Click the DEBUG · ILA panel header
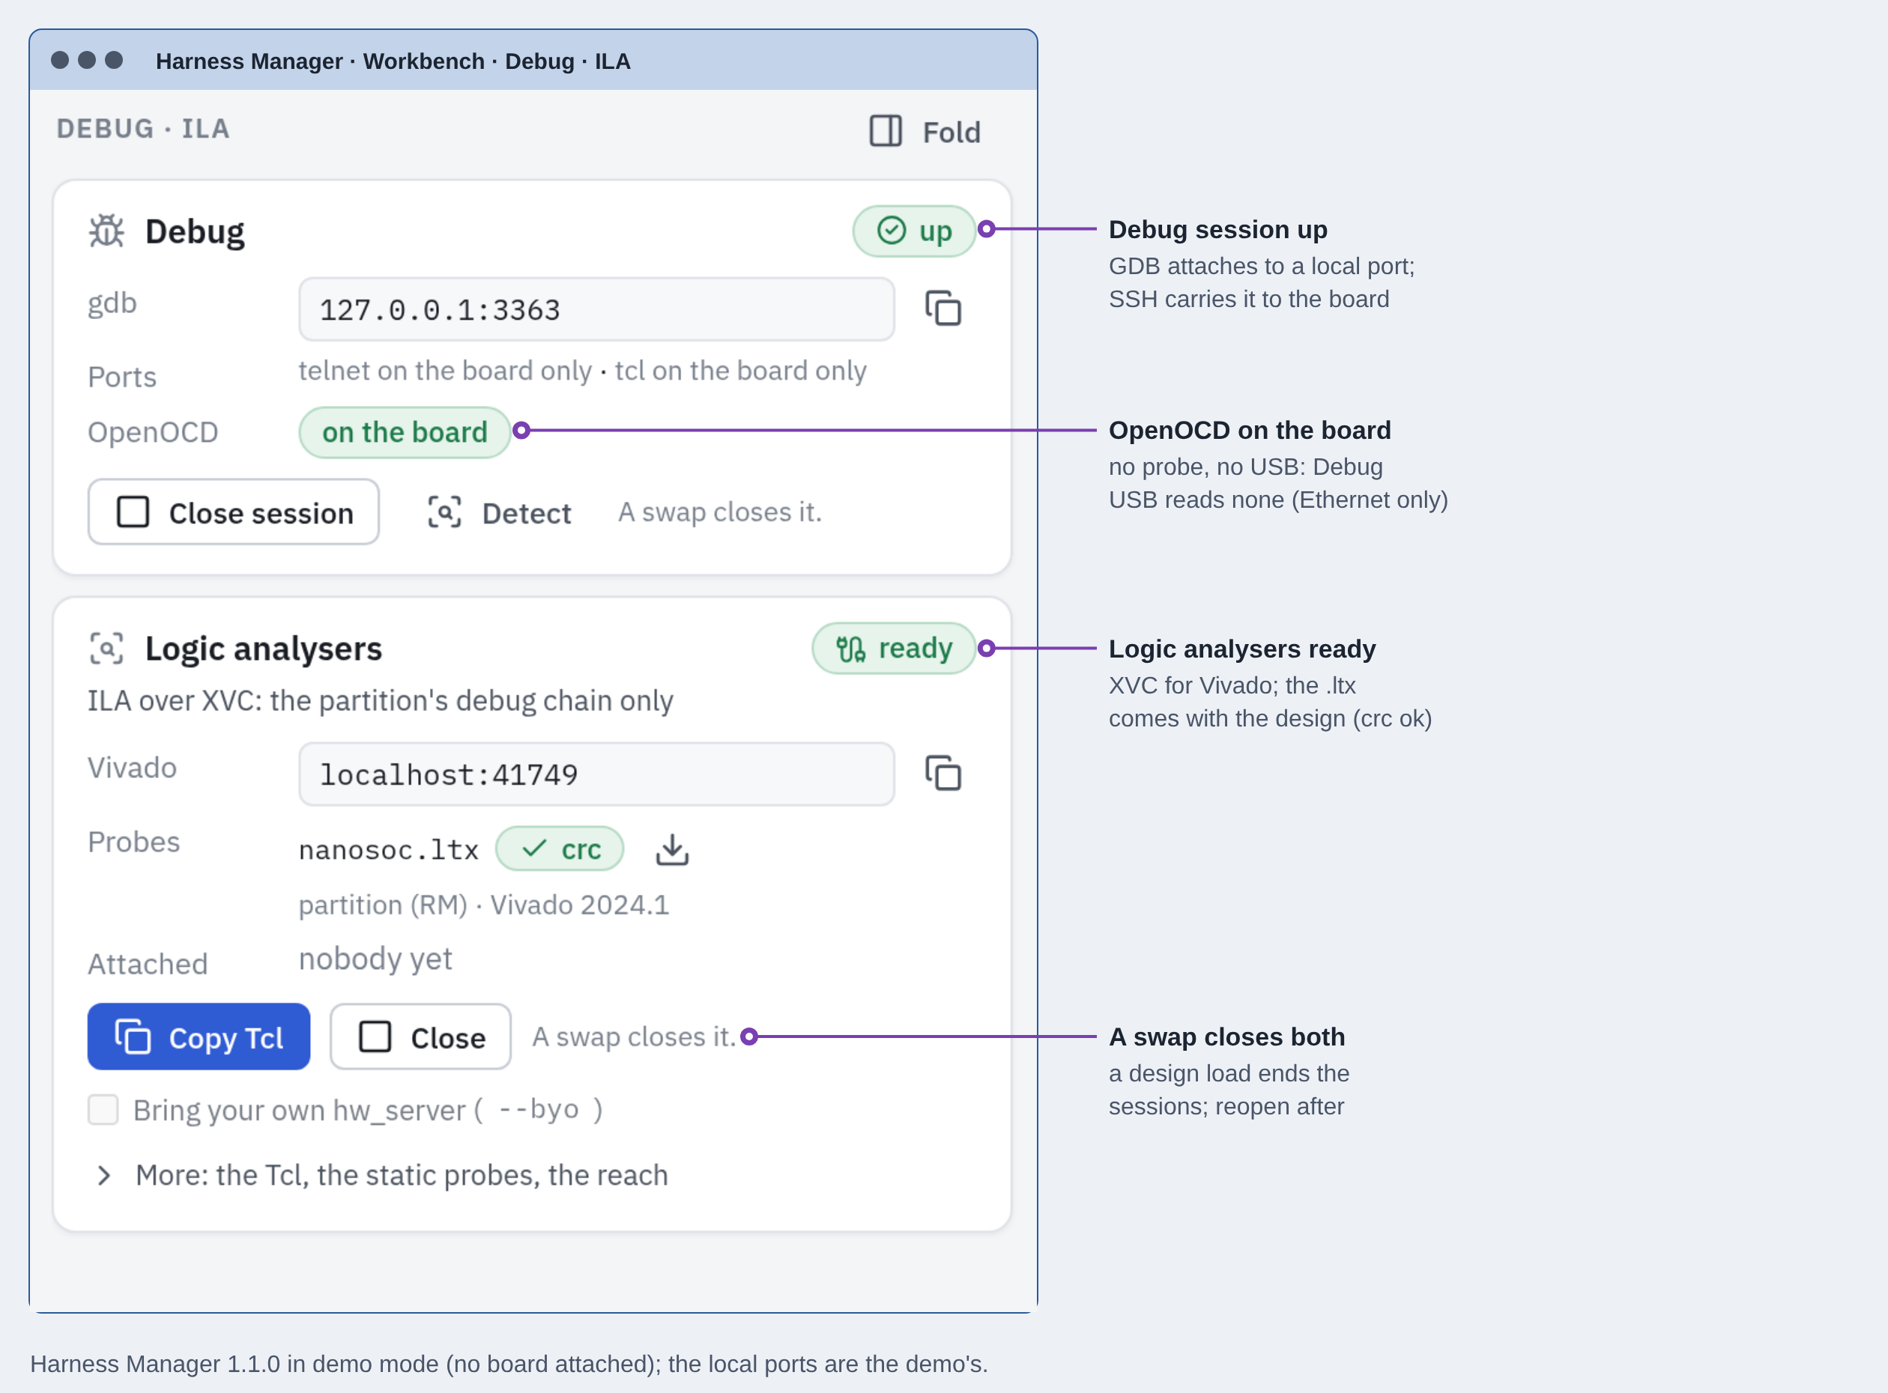 click(x=142, y=128)
